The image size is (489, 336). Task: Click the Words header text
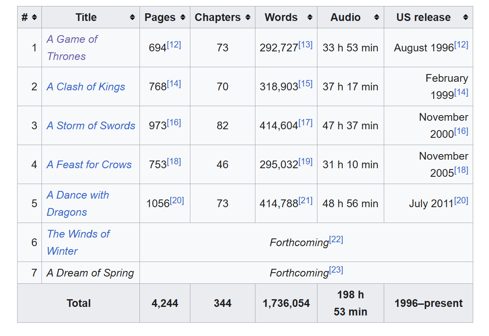[282, 18]
